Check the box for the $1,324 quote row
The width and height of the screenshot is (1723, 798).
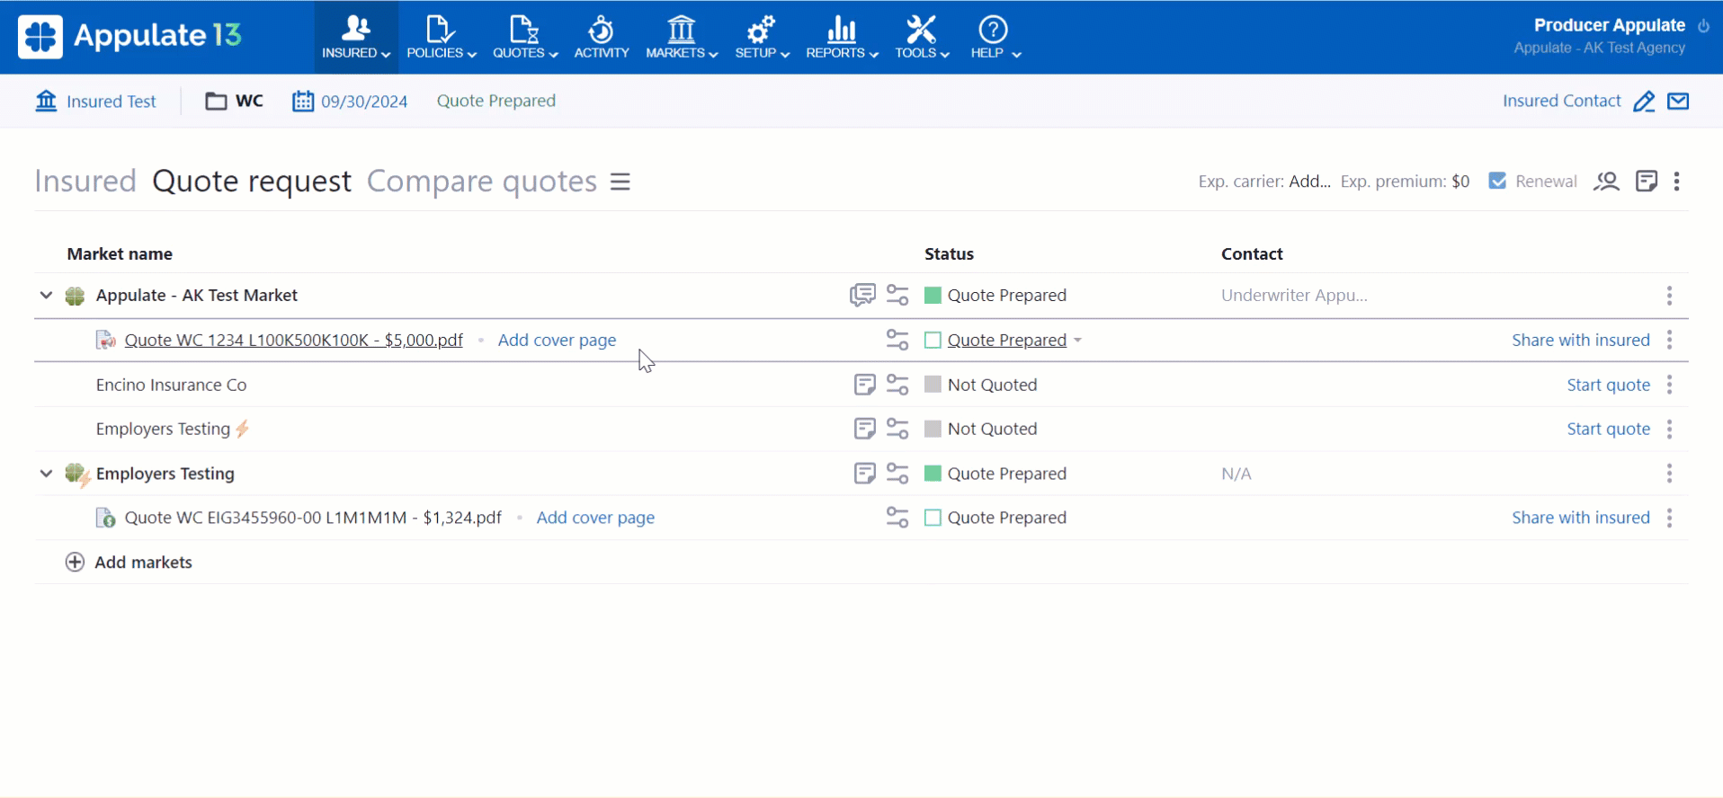933,518
